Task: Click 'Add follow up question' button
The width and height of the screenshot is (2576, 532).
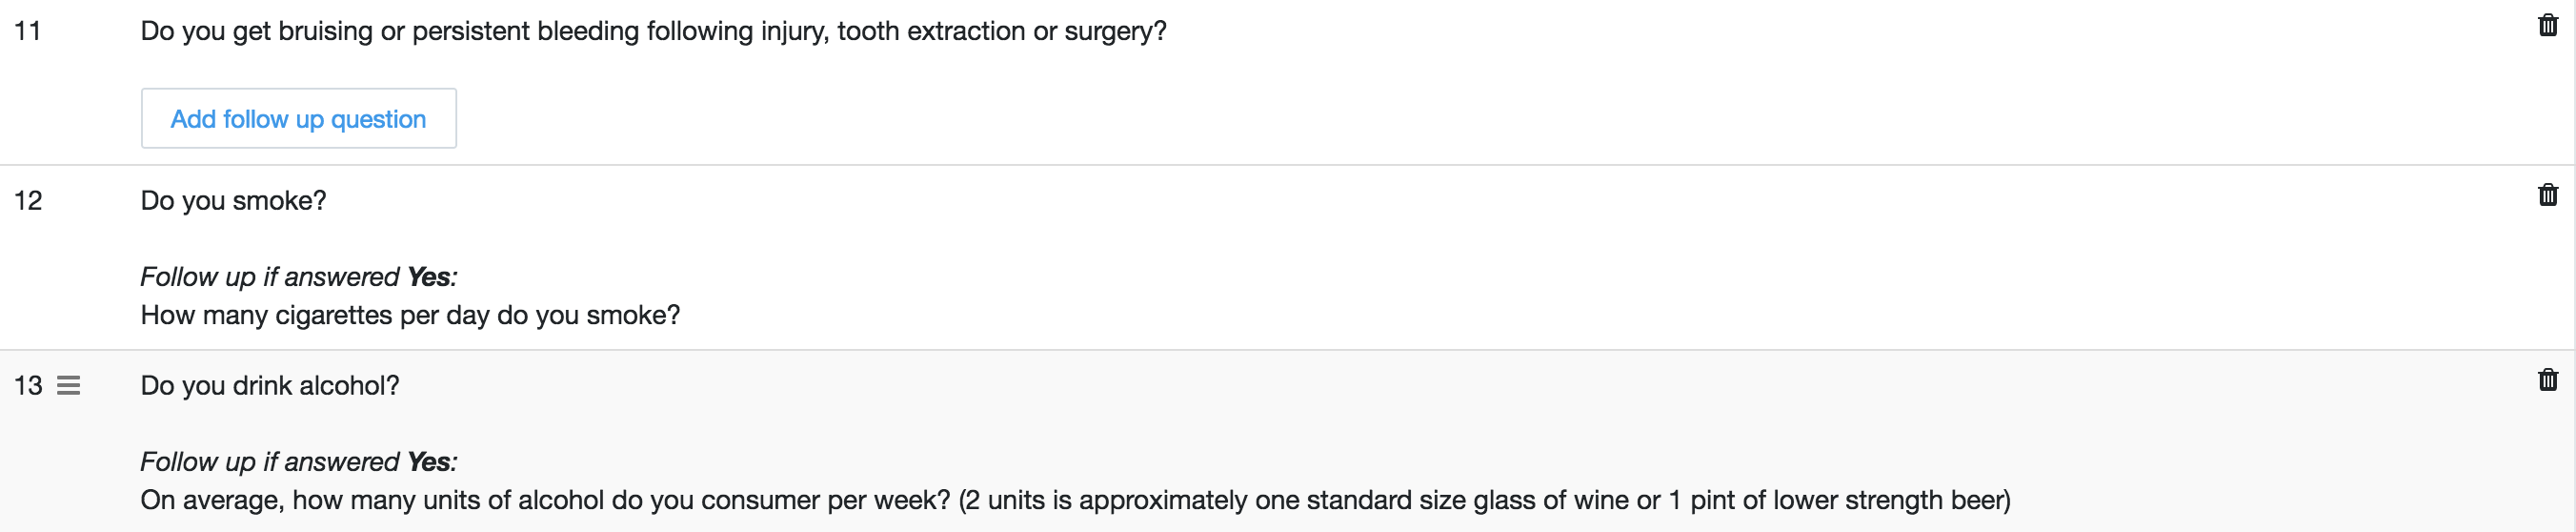Action: pyautogui.click(x=298, y=118)
